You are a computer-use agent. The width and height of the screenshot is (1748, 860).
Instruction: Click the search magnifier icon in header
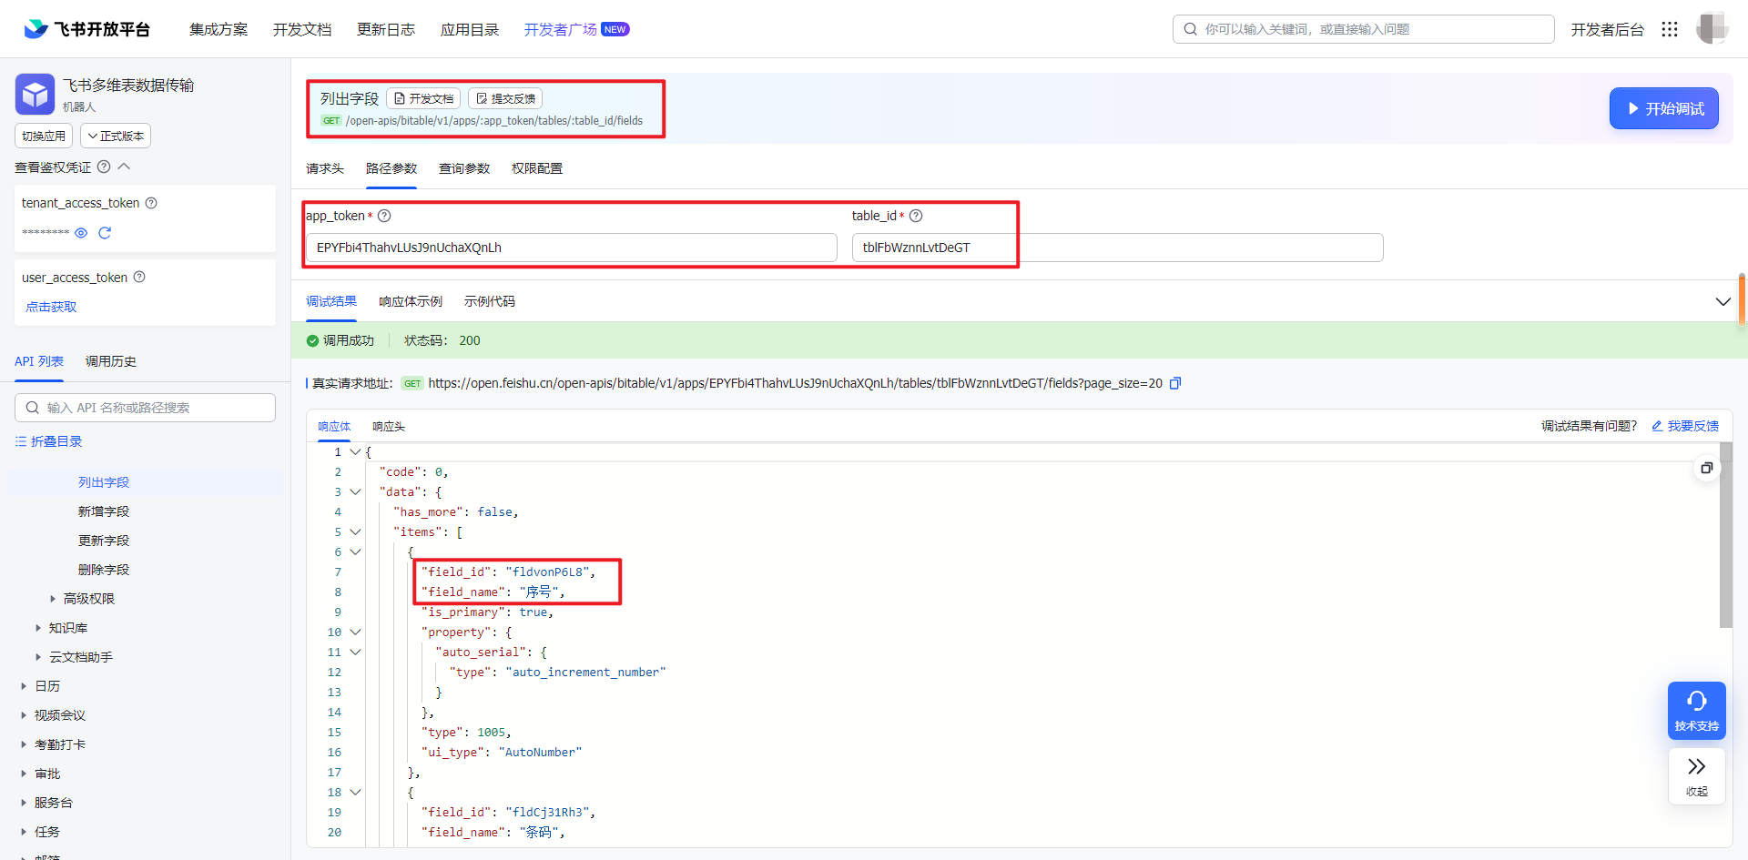click(1190, 29)
